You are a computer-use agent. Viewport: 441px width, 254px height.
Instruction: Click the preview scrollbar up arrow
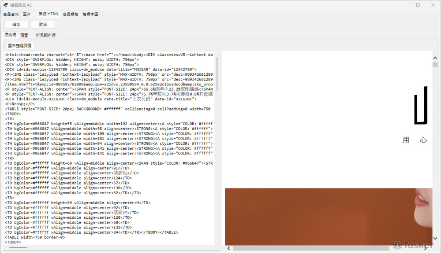[x=435, y=58]
